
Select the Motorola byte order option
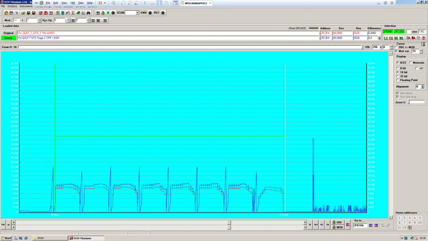411,62
